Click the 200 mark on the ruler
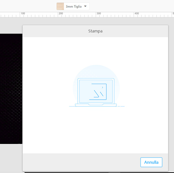174x173 pixels. click(61, 13)
